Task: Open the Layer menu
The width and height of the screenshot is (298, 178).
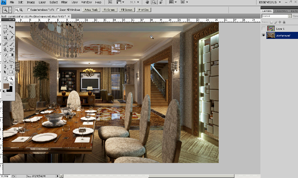Action: click(x=42, y=2)
